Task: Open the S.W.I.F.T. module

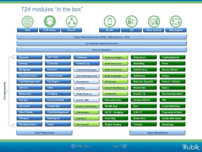Action: (x=144, y=112)
